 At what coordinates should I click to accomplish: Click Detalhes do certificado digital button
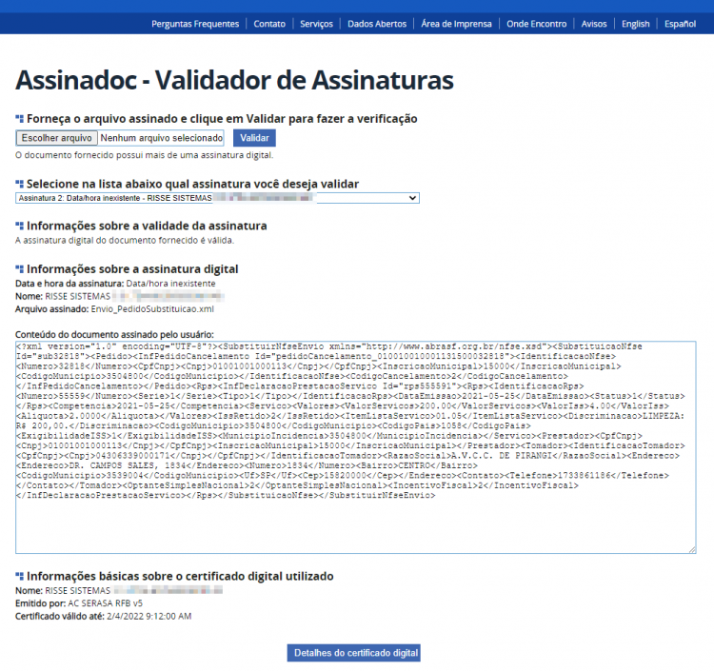click(x=354, y=653)
